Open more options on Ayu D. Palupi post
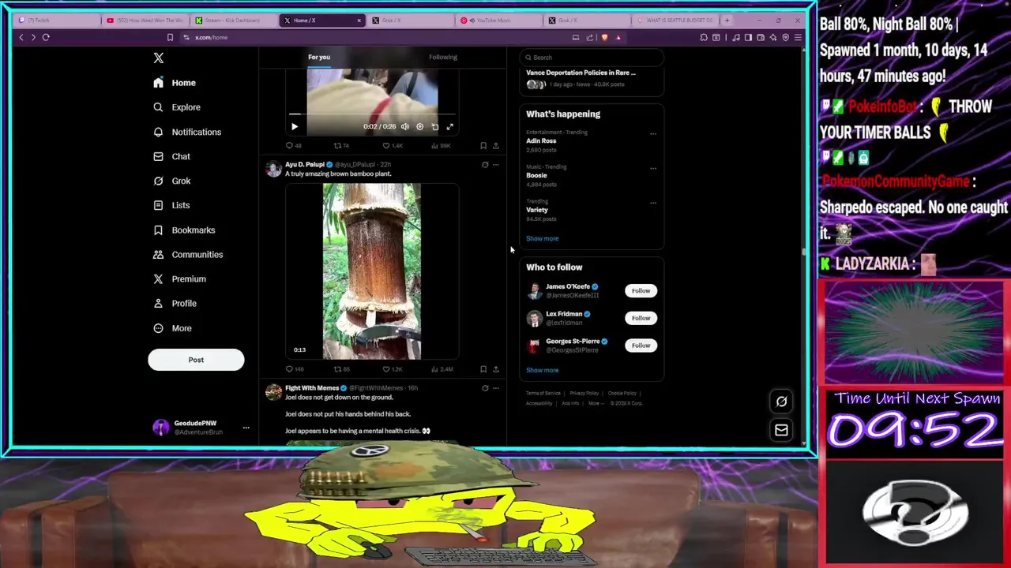This screenshot has height=568, width=1011. (x=496, y=165)
